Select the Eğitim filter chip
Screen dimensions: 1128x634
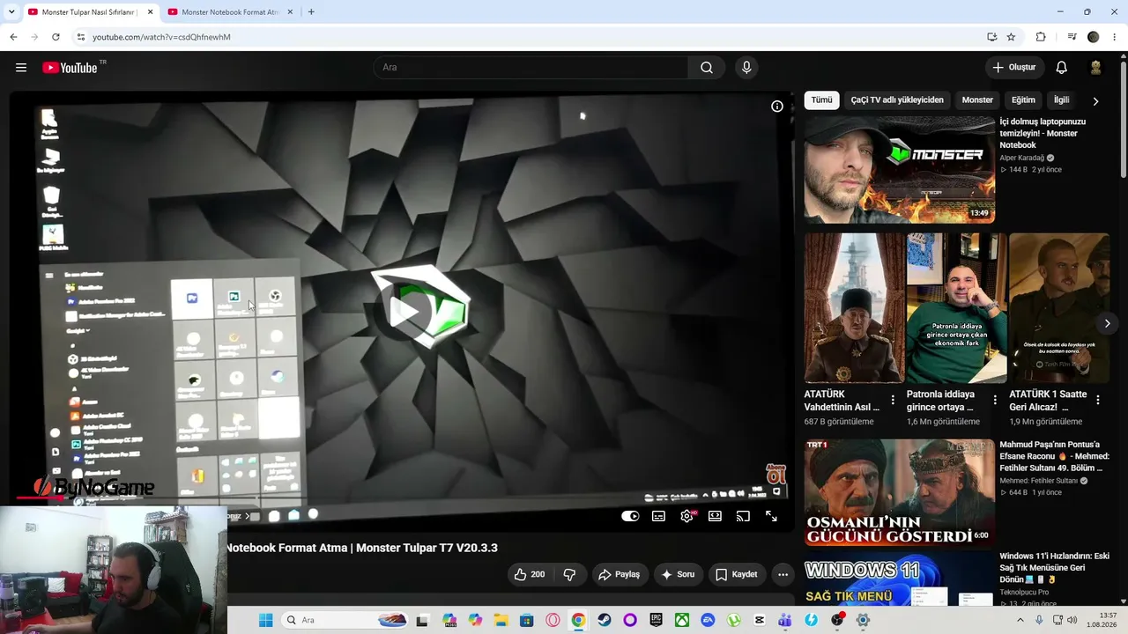point(1023,100)
